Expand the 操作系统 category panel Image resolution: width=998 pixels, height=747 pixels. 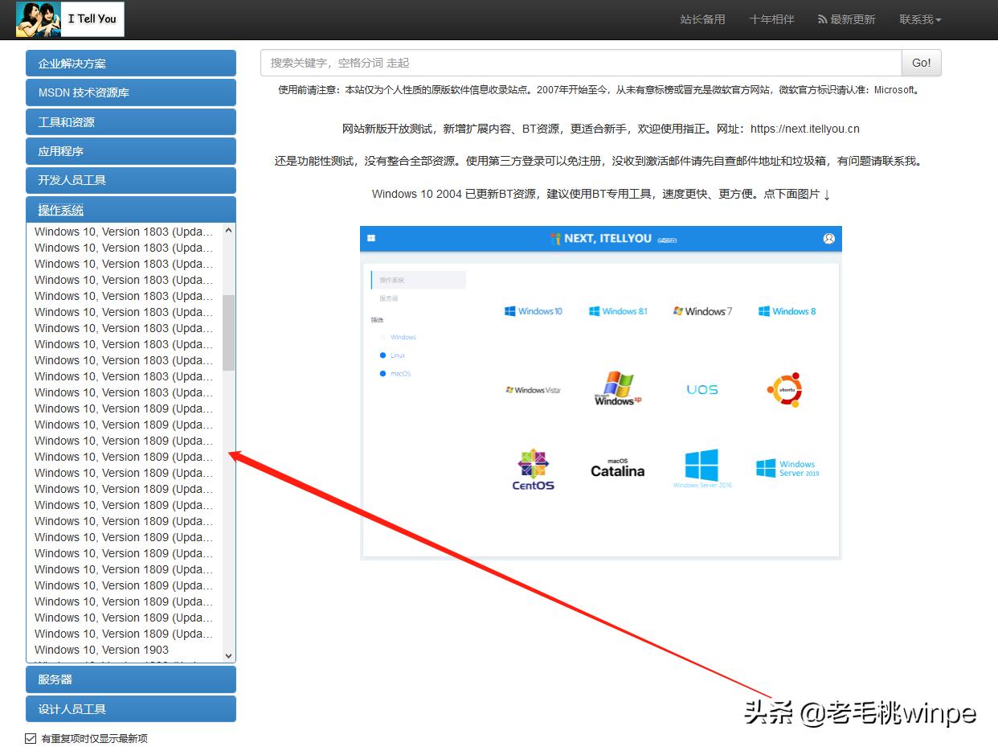(131, 209)
